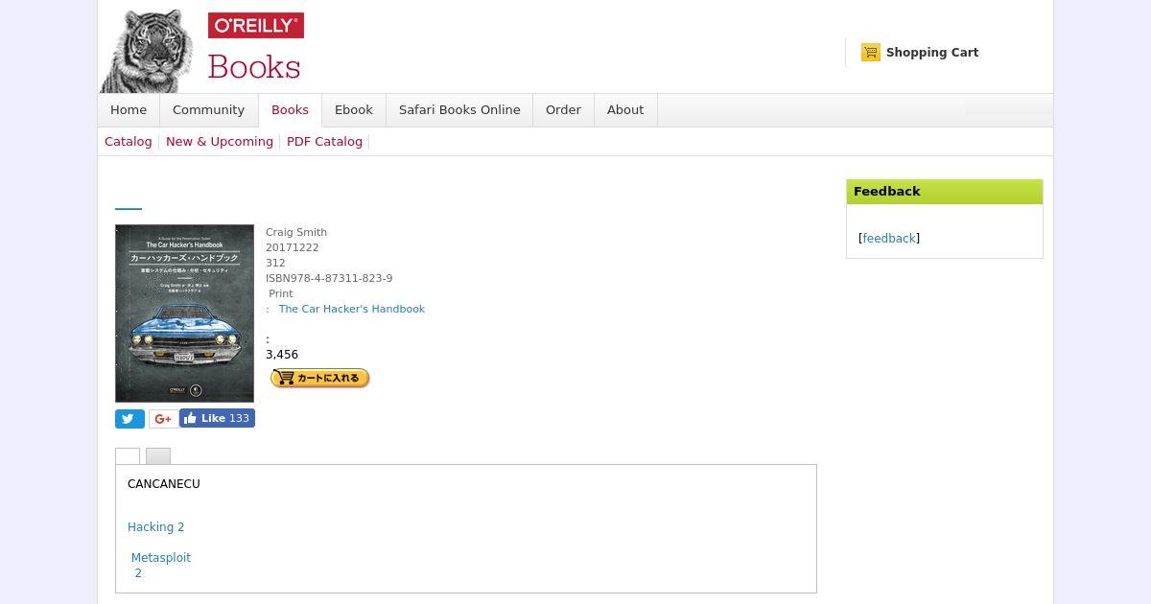1151x604 pixels.
Task: Add the book to cart button
Action: click(320, 378)
